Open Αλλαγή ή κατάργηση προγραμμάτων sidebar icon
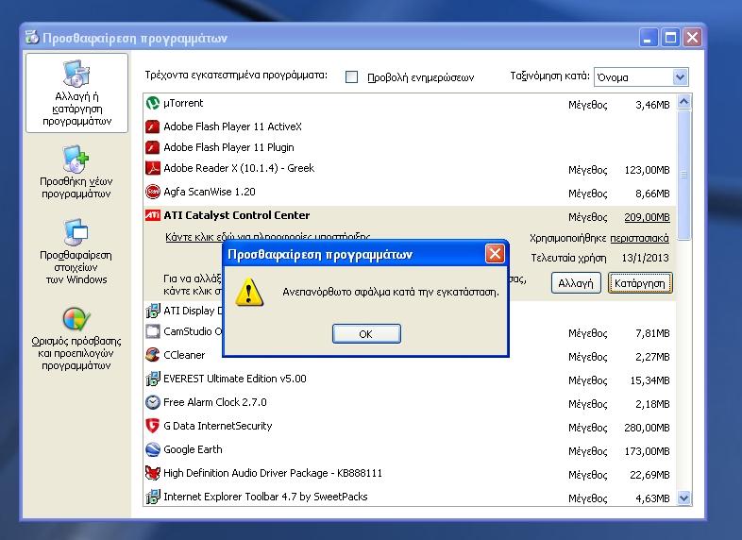Image resolution: width=742 pixels, height=540 pixels. pyautogui.click(x=76, y=74)
